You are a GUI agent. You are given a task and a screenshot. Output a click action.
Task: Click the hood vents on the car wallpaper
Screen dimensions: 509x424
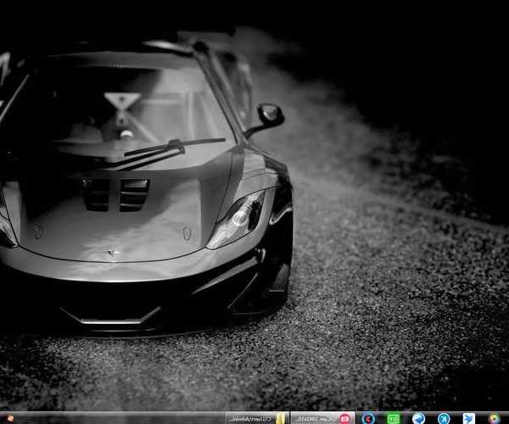(x=116, y=193)
